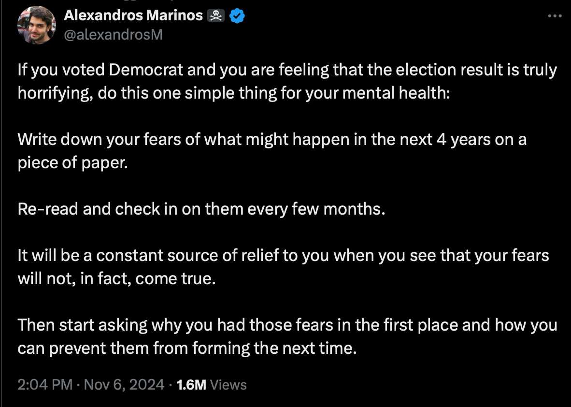Click the line 'horrifying, do this one simple thing'

coord(234,93)
